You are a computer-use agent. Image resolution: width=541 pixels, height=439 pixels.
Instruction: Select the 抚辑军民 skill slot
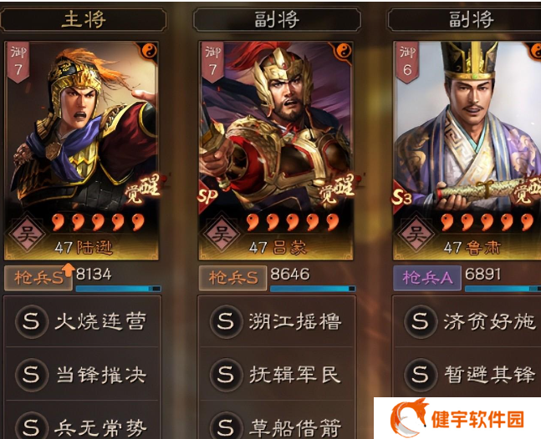277,374
